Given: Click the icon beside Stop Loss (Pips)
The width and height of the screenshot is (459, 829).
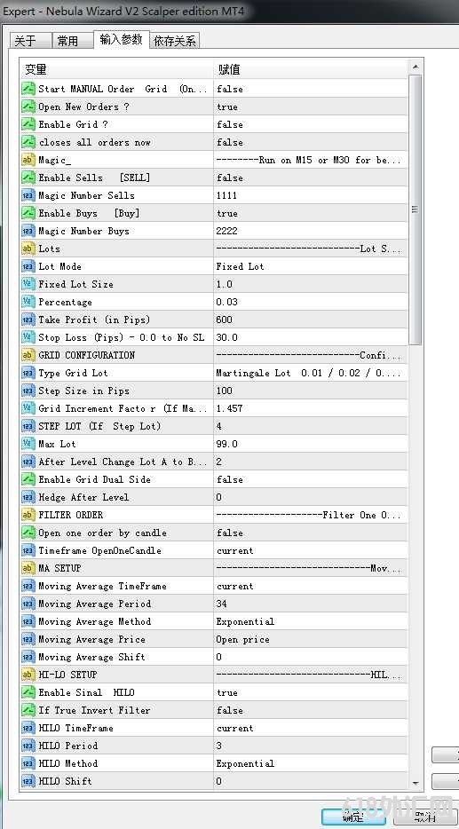Looking at the screenshot, I should [28, 337].
